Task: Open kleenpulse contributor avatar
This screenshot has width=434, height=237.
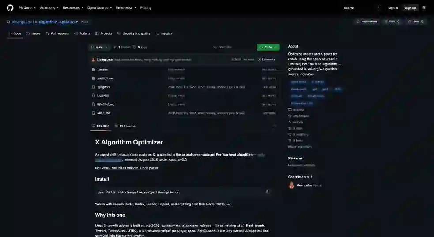Action: coord(291,185)
